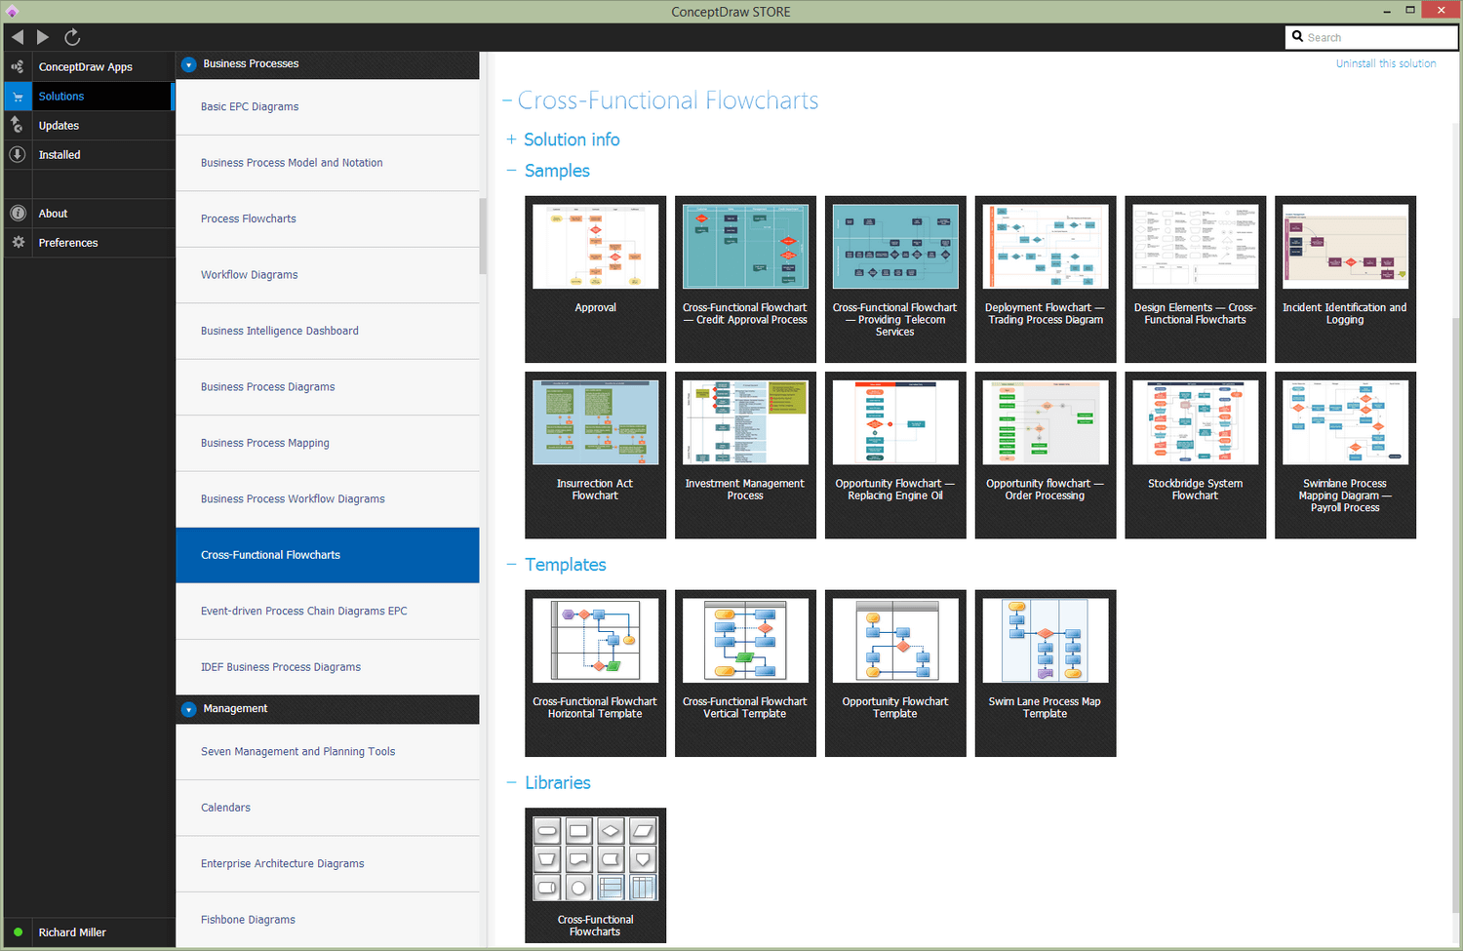This screenshot has height=951, width=1463.
Task: Click the ConceptDraw Apps sidebar icon
Action: pos(18,66)
